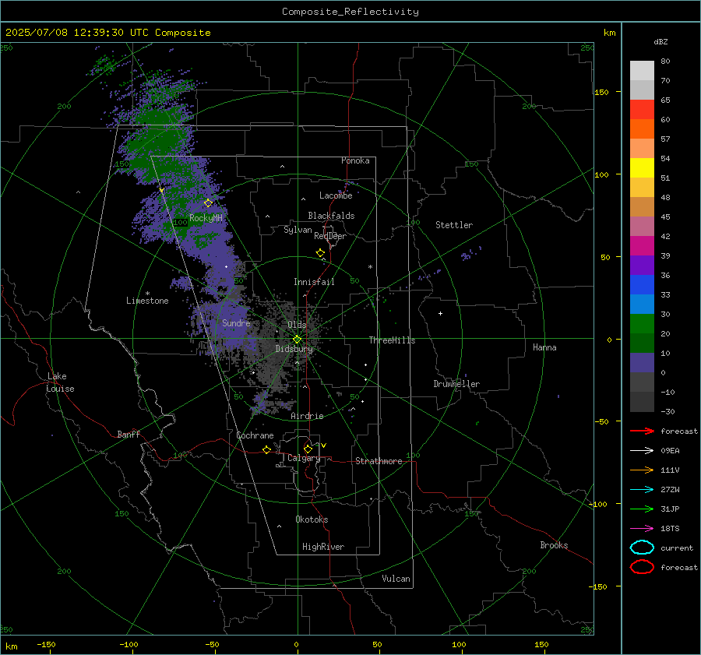The width and height of the screenshot is (701, 655).
Task: Click the RedDeer city label
Action: coord(330,236)
